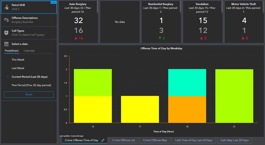Screen dimensions: 265x145
Task: Open the Call Types selector
Action: (x=29, y=33)
